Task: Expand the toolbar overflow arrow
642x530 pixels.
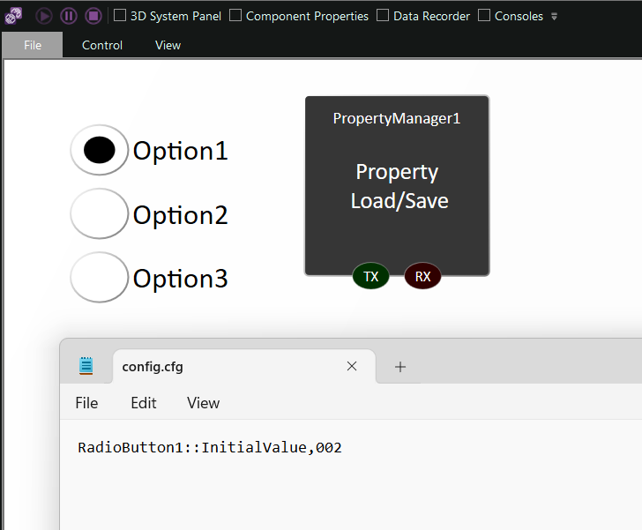Action: (x=554, y=17)
